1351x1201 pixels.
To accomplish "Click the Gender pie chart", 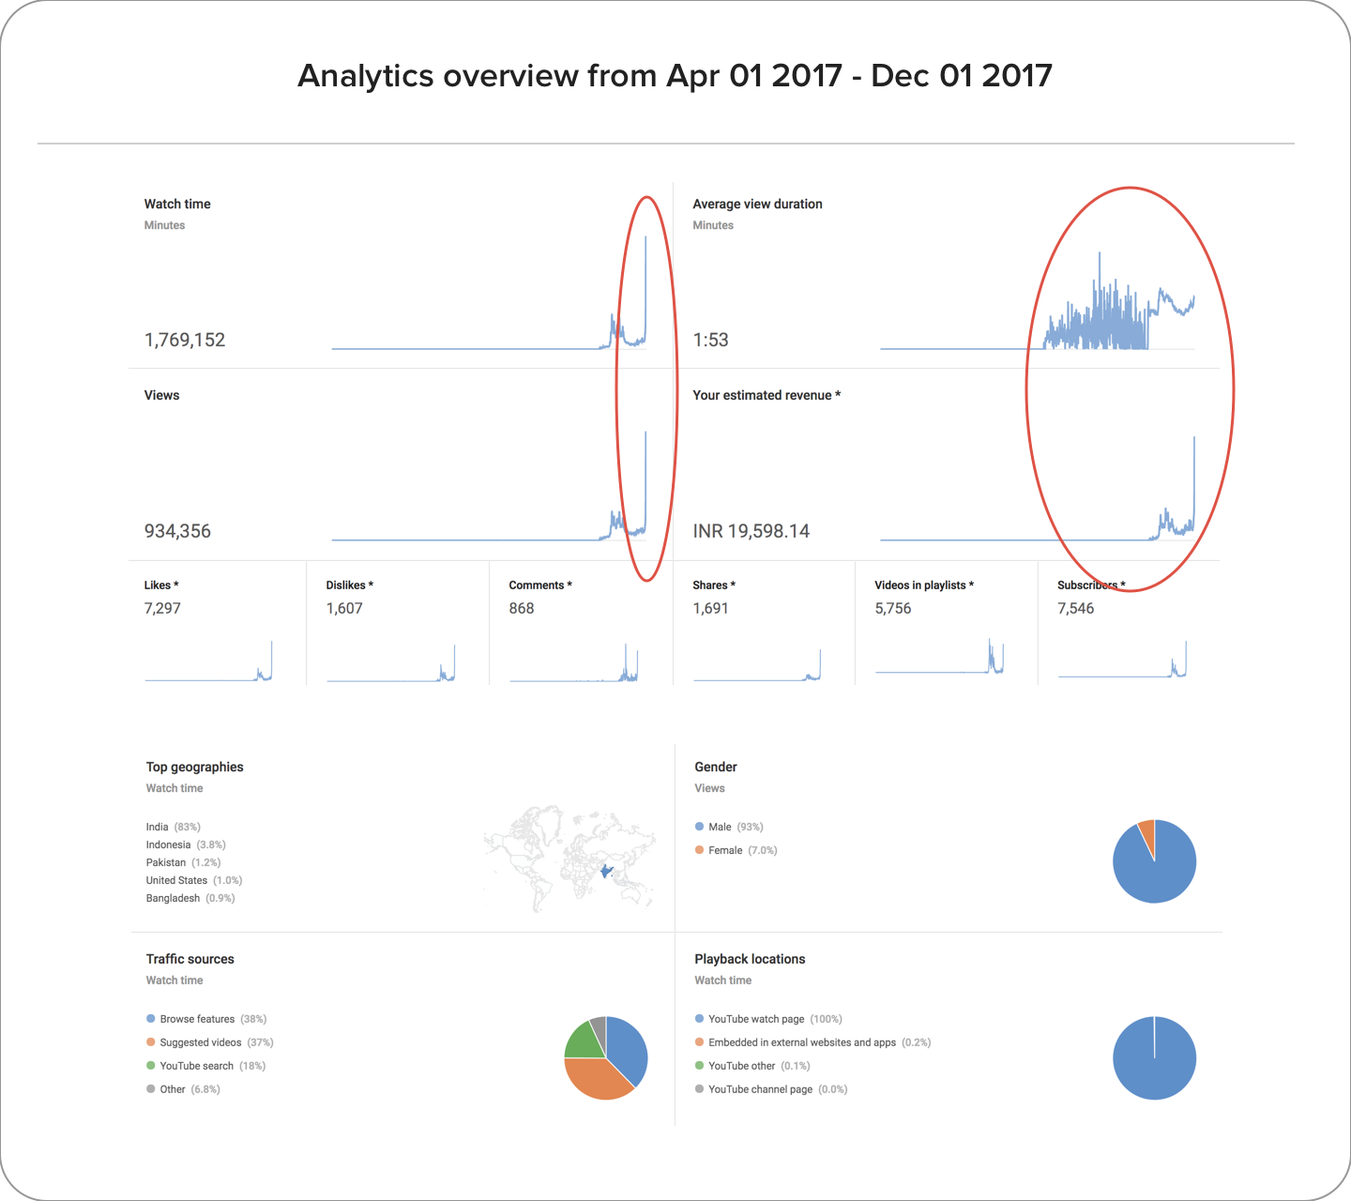I will pyautogui.click(x=1154, y=861).
